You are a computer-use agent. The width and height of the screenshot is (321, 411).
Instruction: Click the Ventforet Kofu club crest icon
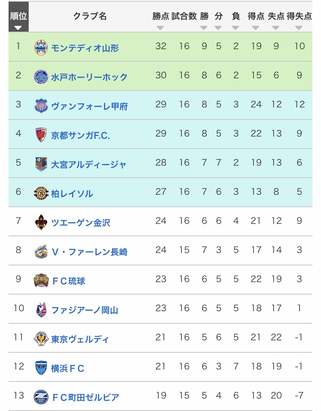(41, 106)
